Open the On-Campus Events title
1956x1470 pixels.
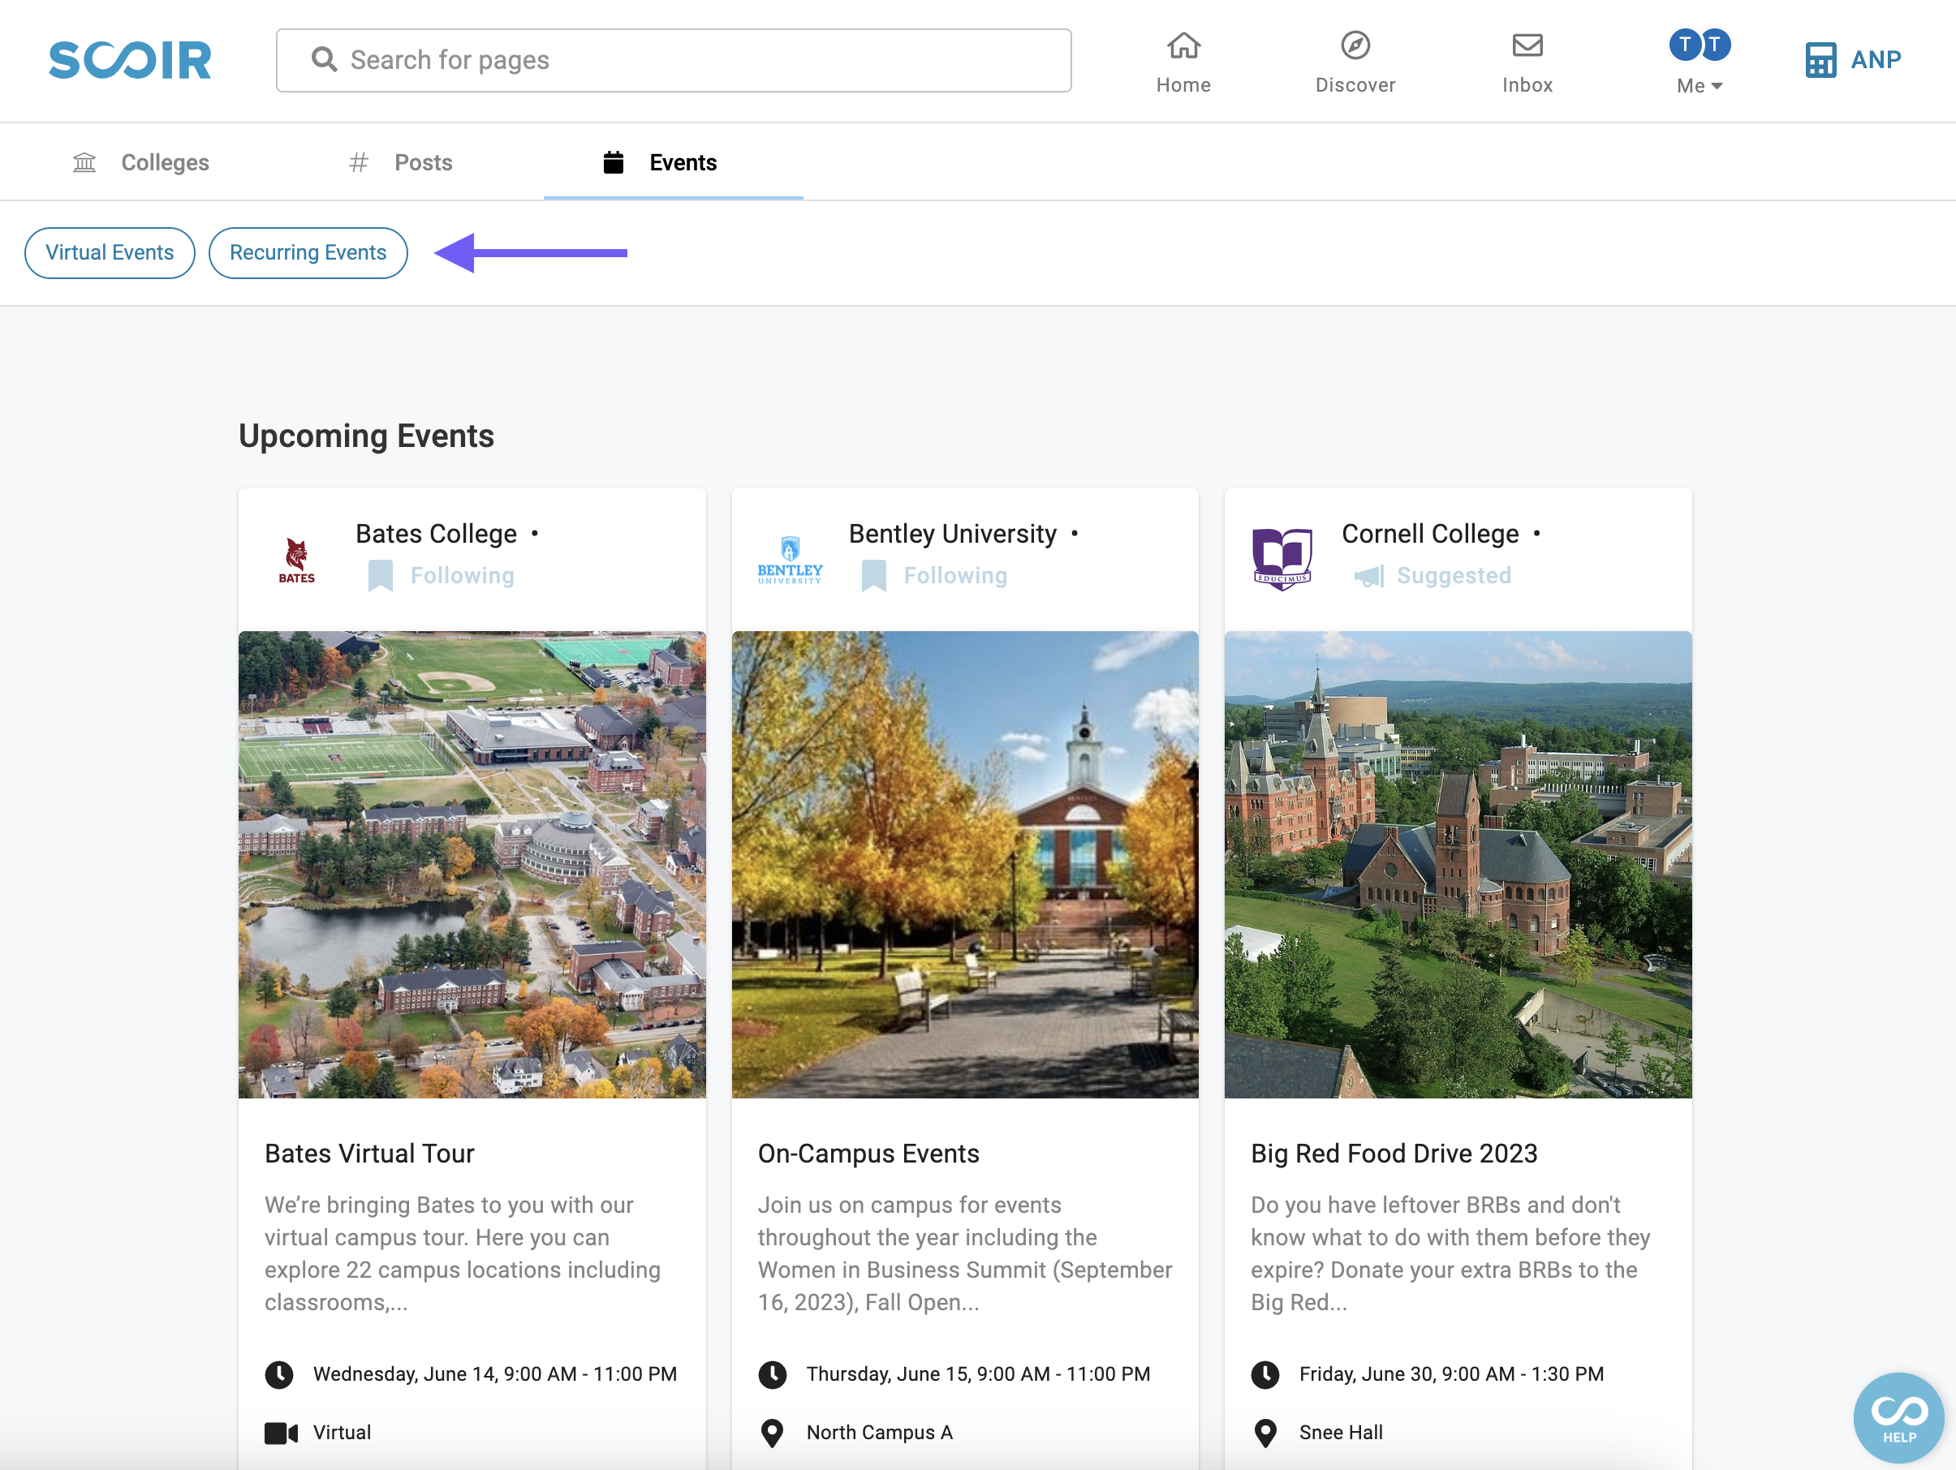coord(868,1154)
